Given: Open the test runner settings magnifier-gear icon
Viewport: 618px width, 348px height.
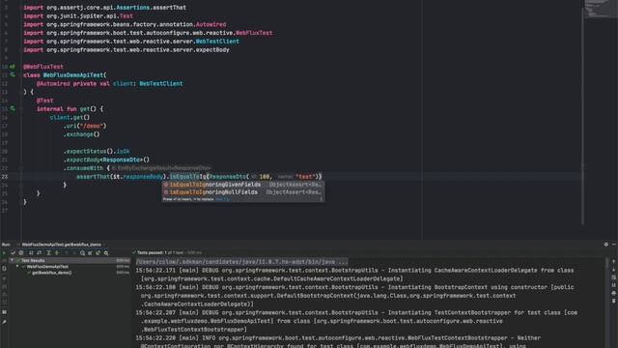Looking at the screenshot, I should (106, 253).
